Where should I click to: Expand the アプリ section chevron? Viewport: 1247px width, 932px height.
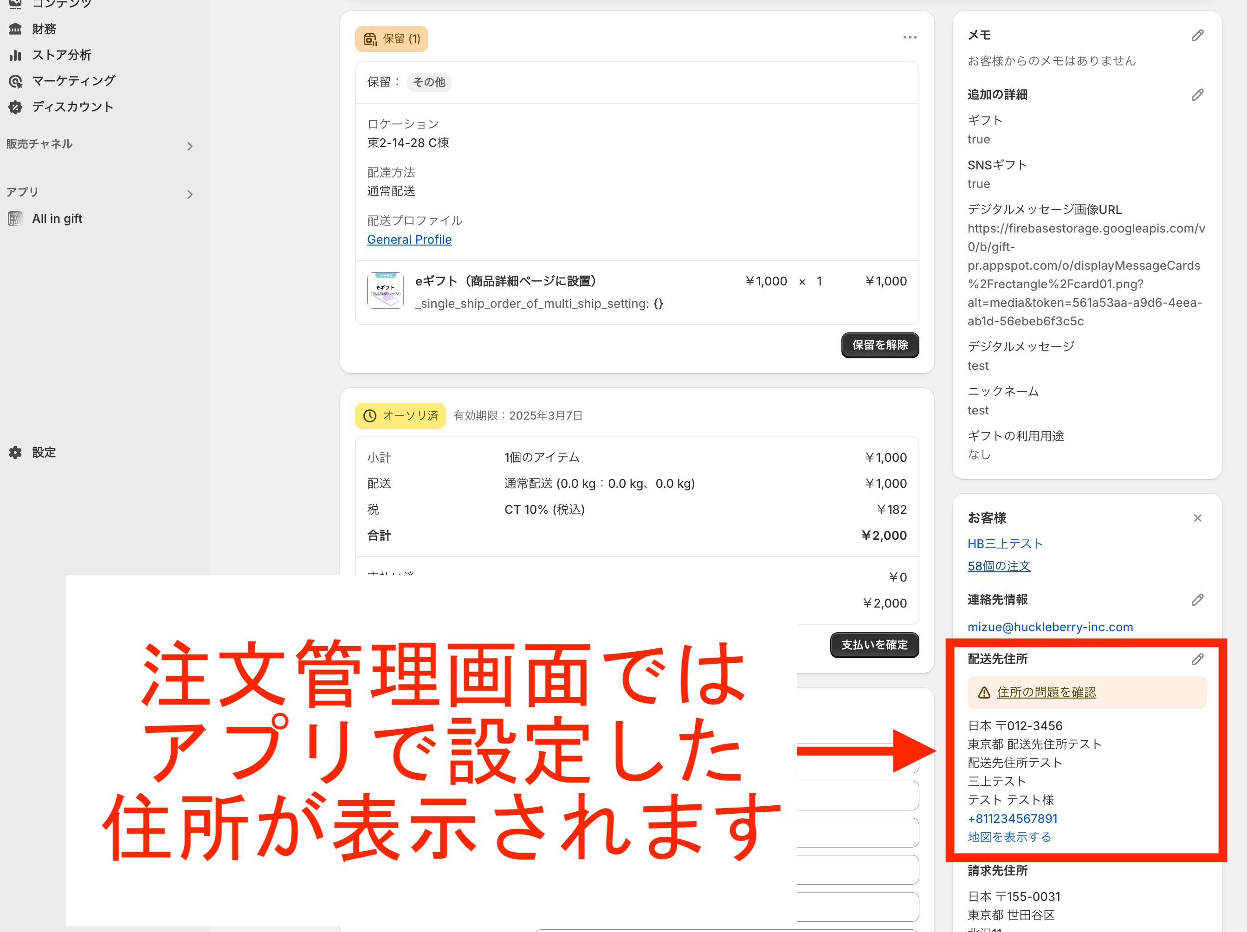(190, 194)
